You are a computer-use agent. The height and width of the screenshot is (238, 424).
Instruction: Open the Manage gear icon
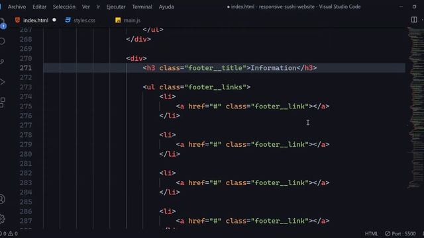pyautogui.click(x=2, y=219)
